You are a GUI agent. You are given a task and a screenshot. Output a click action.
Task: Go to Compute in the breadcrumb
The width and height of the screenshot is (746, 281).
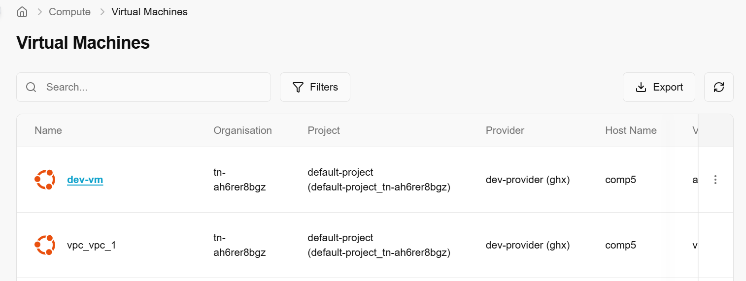(69, 12)
